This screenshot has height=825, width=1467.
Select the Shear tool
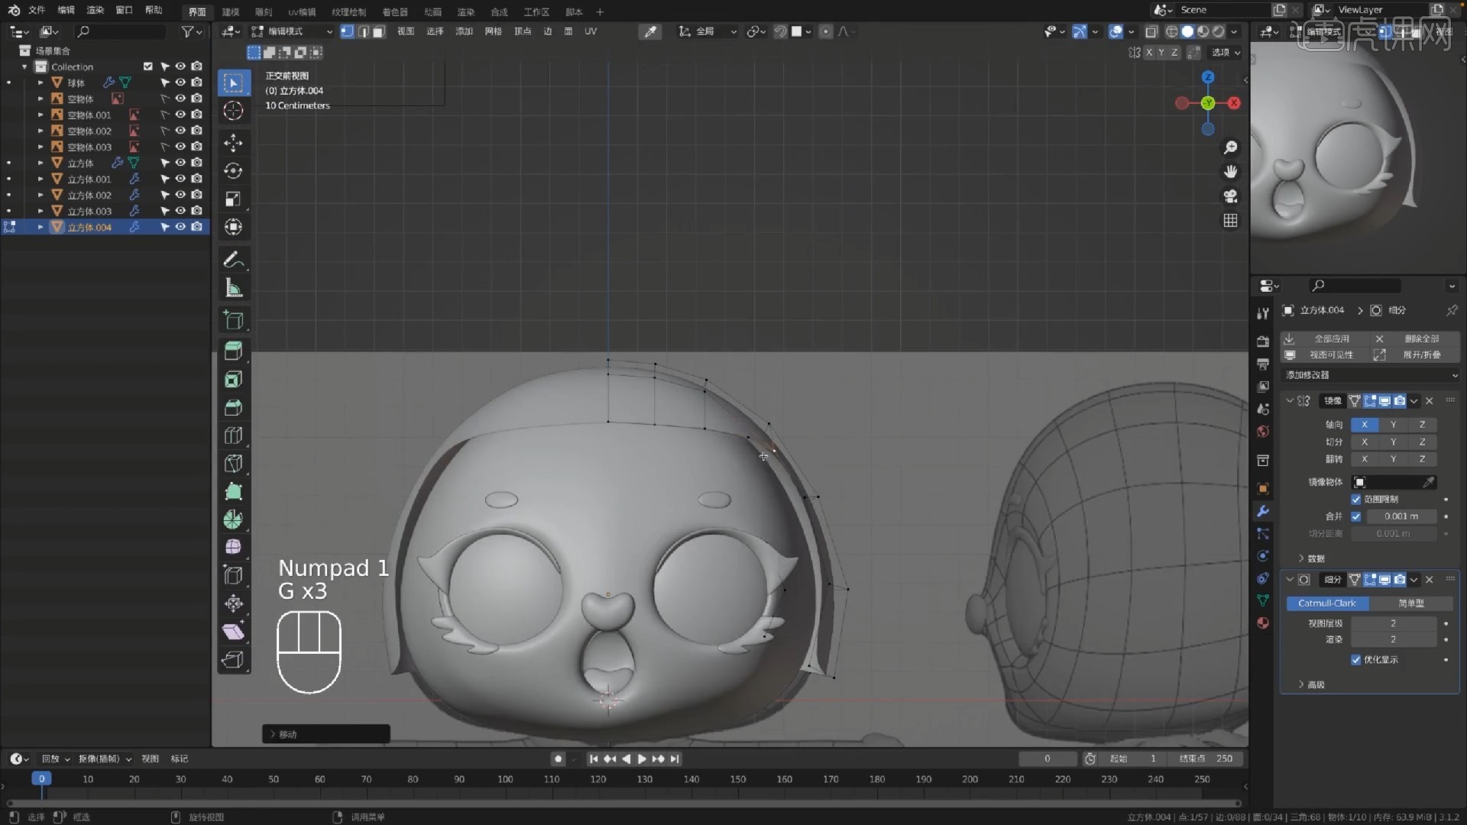coord(233,632)
